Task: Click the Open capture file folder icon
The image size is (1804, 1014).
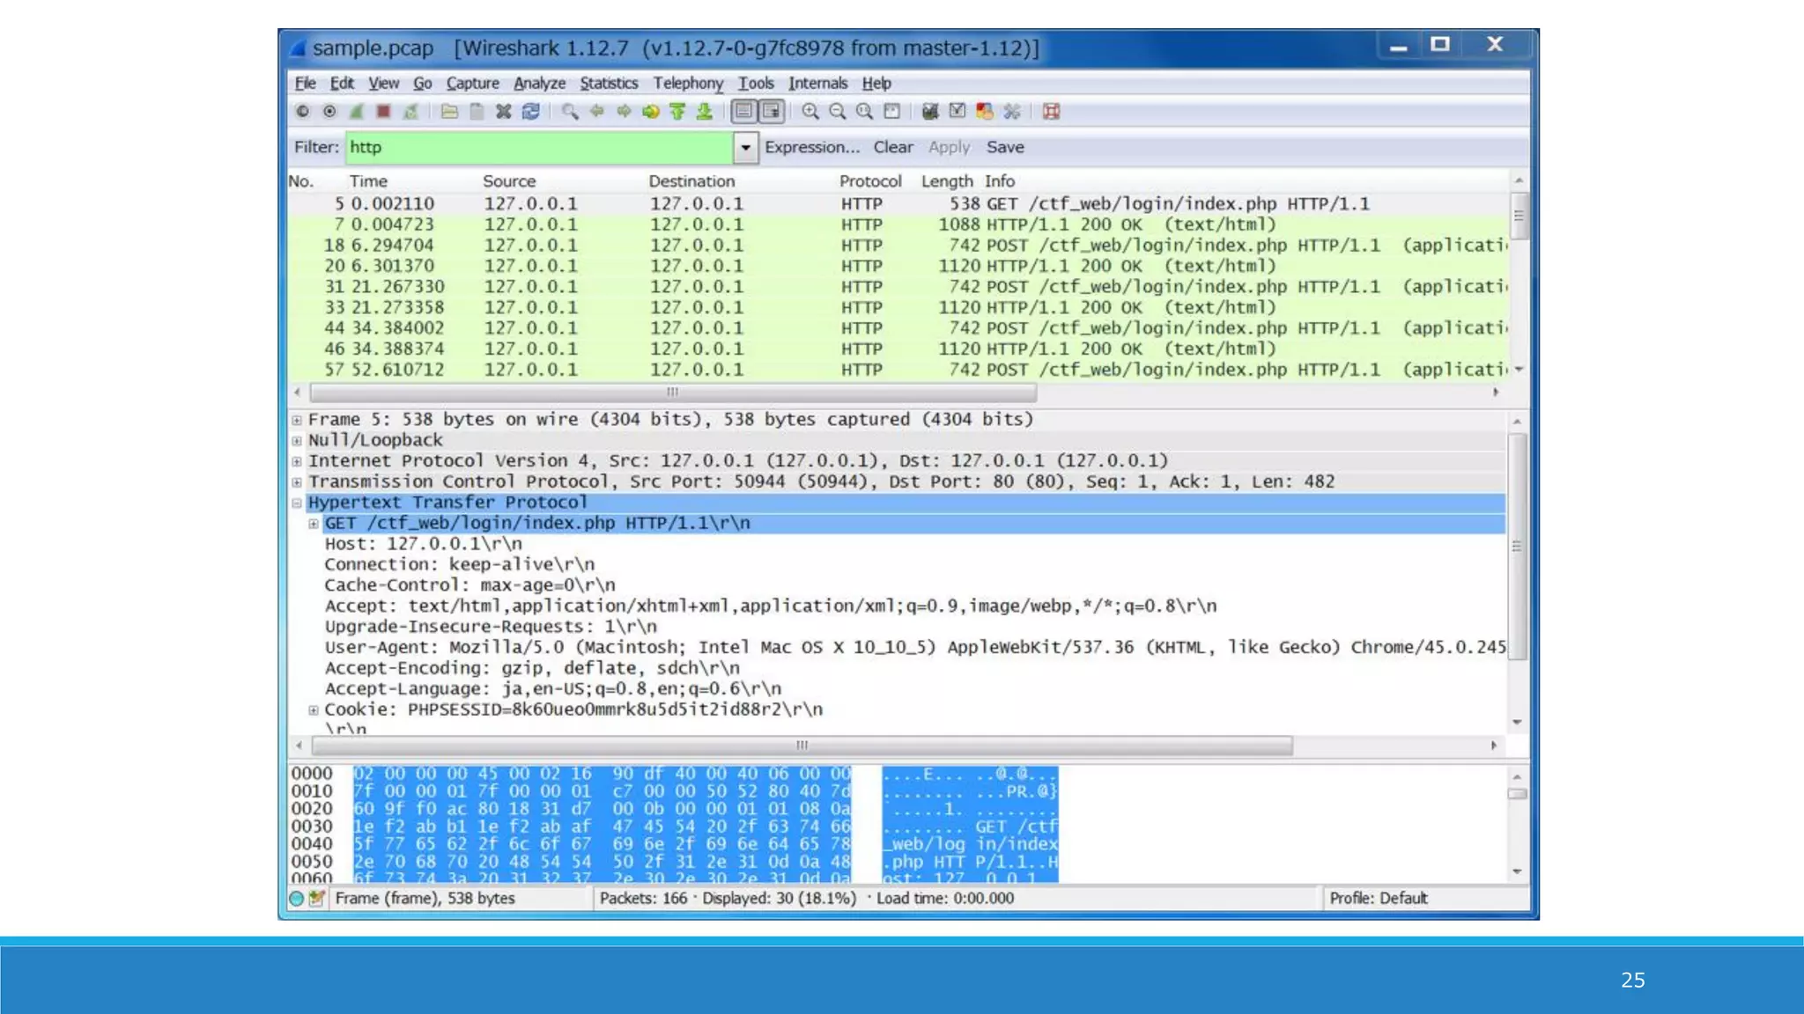Action: coord(449,112)
